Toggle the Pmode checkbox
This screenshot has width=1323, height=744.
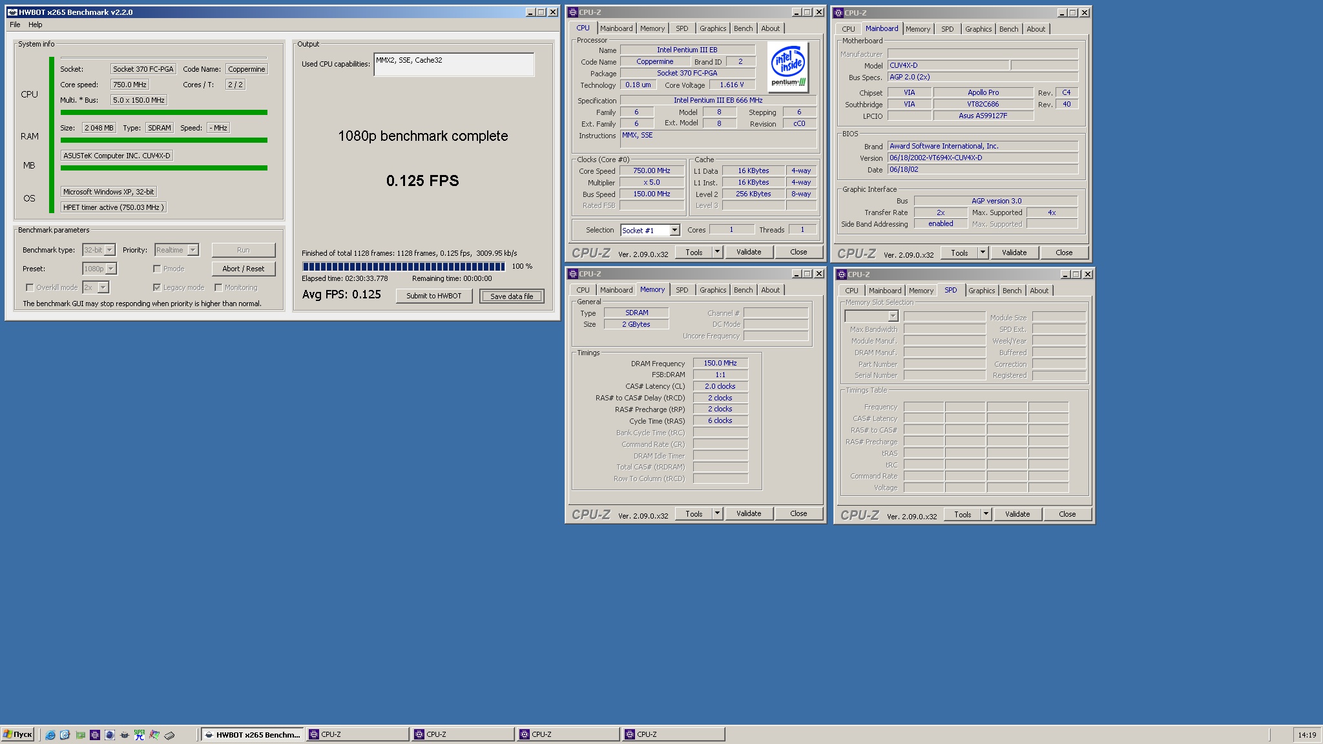157,269
